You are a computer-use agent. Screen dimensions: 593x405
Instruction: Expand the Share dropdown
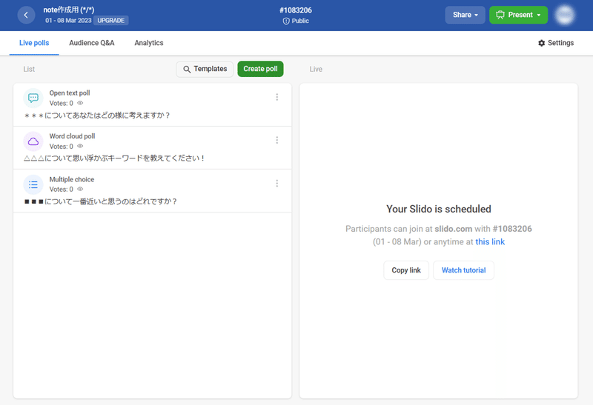click(465, 15)
